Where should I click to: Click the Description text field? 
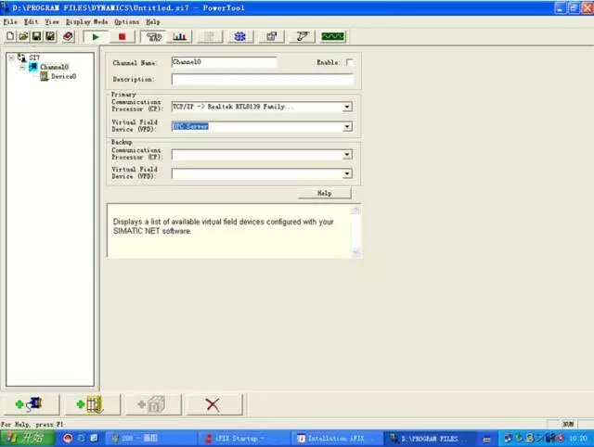pos(262,80)
